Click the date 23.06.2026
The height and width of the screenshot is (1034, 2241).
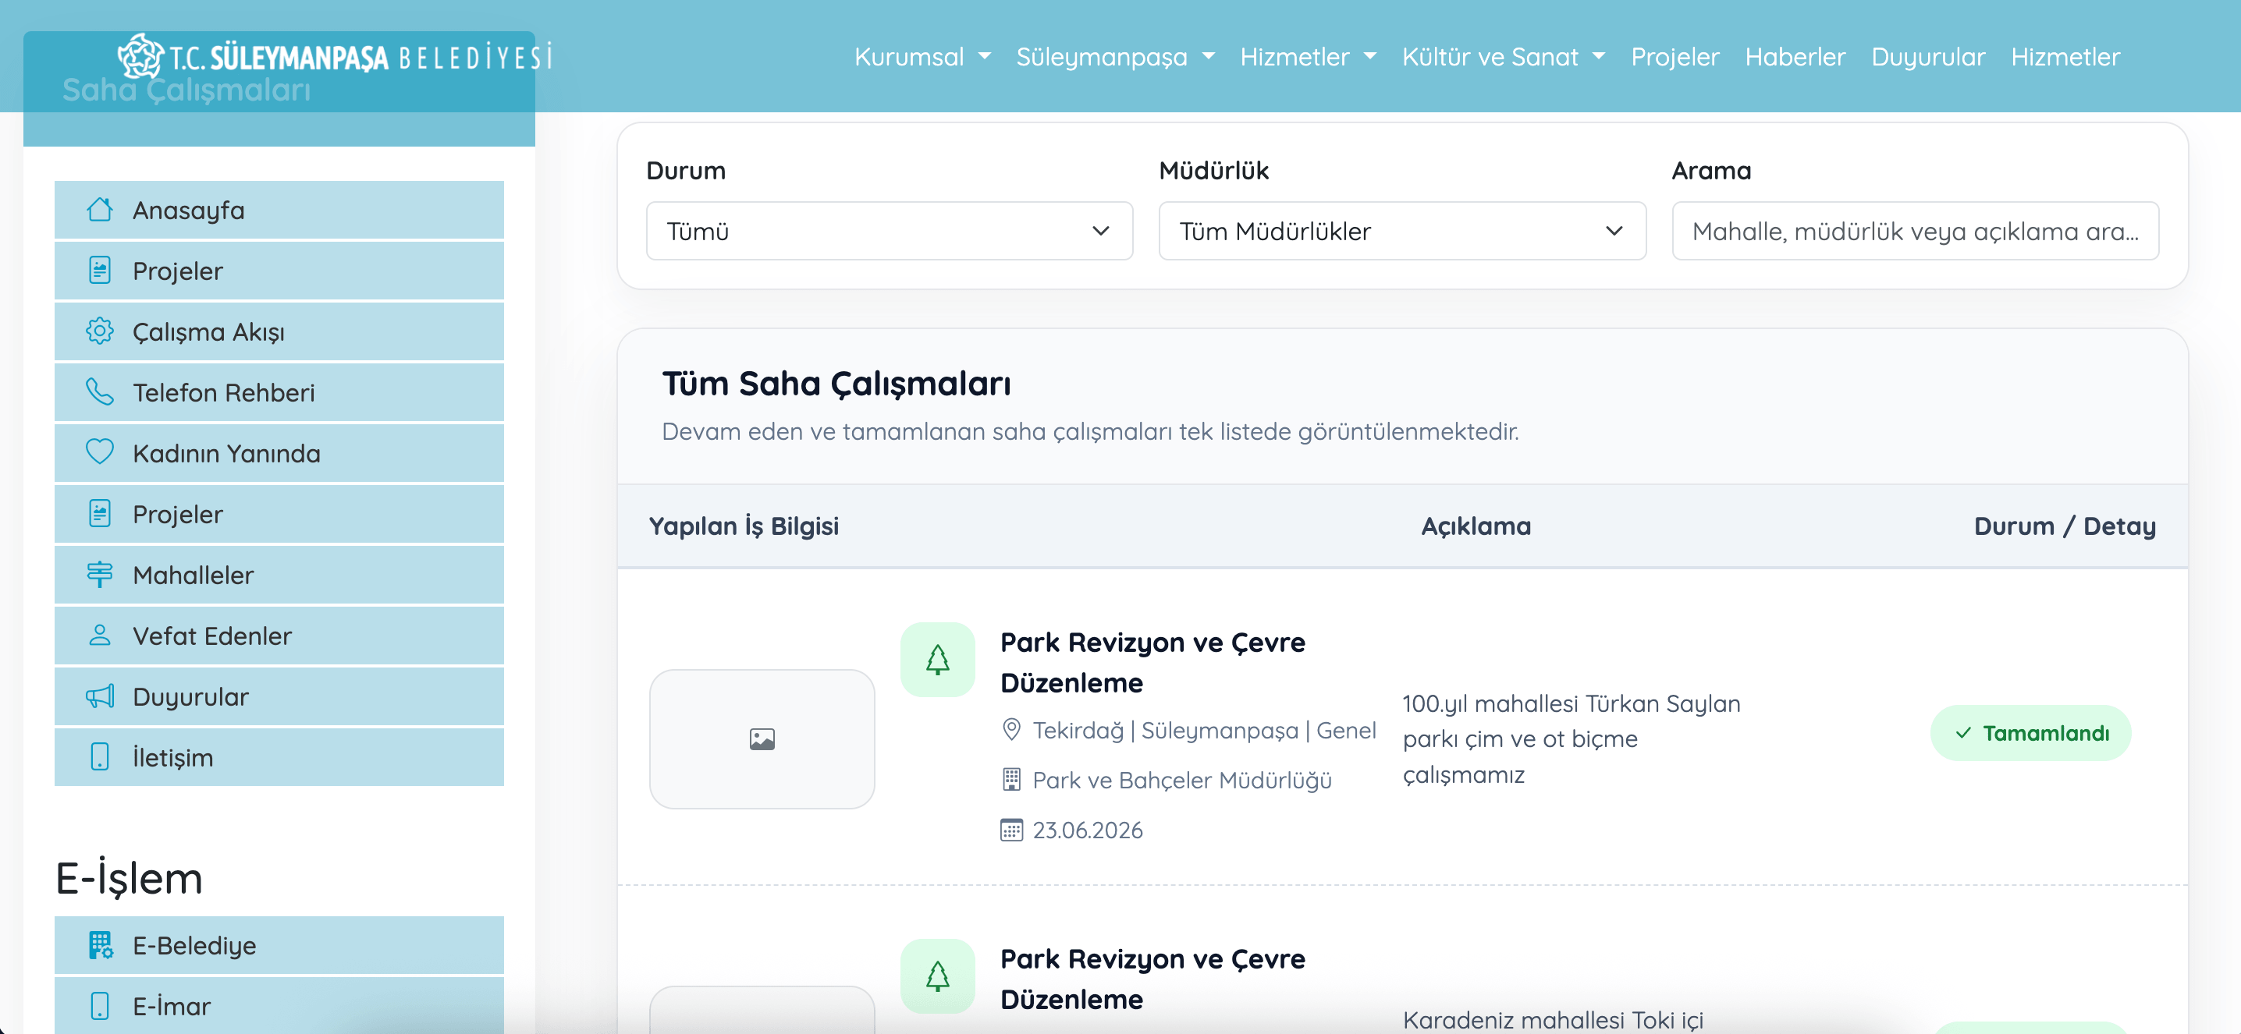[x=1088, y=830]
